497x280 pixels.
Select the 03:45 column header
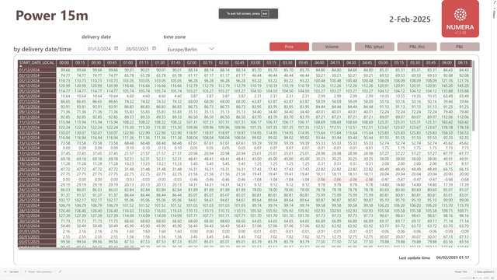(304, 63)
